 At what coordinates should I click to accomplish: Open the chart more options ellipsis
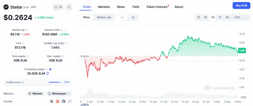click(247, 18)
